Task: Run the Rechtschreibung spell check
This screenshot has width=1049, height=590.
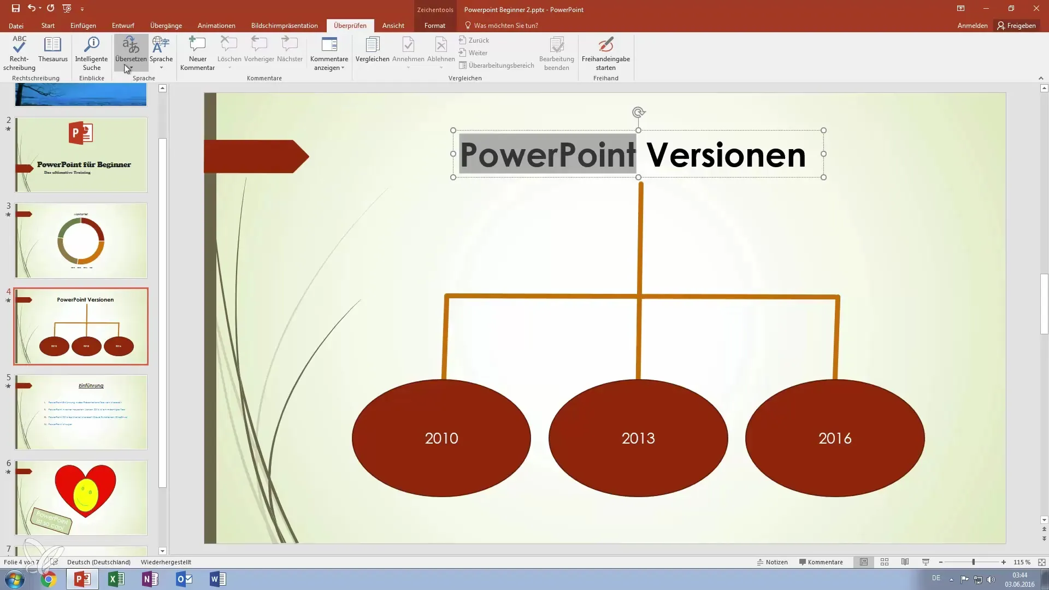Action: [19, 53]
